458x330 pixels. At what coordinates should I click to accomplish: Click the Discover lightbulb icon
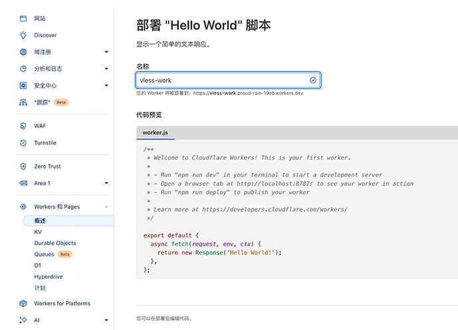pos(23,35)
